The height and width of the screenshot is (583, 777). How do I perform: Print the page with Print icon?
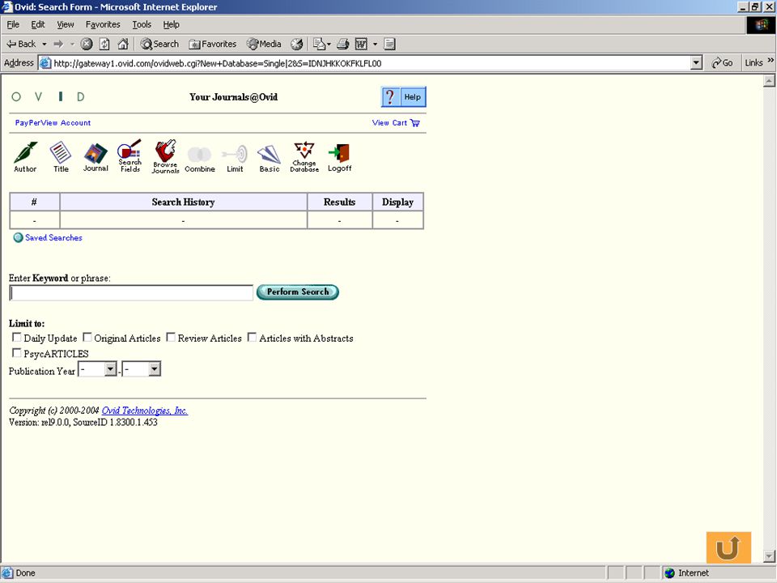tap(343, 44)
